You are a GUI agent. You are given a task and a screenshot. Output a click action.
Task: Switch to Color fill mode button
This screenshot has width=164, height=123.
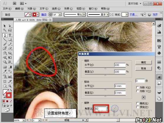(4, 101)
